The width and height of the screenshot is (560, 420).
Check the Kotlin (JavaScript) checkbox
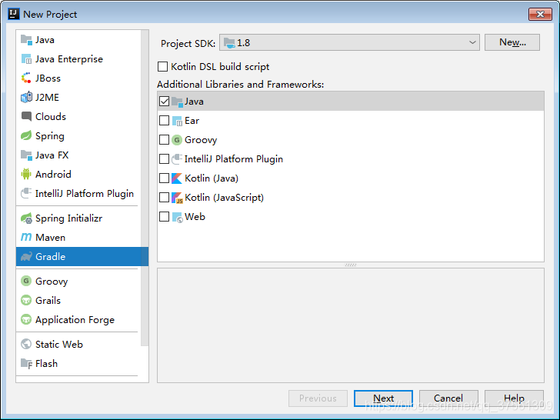pyautogui.click(x=165, y=198)
